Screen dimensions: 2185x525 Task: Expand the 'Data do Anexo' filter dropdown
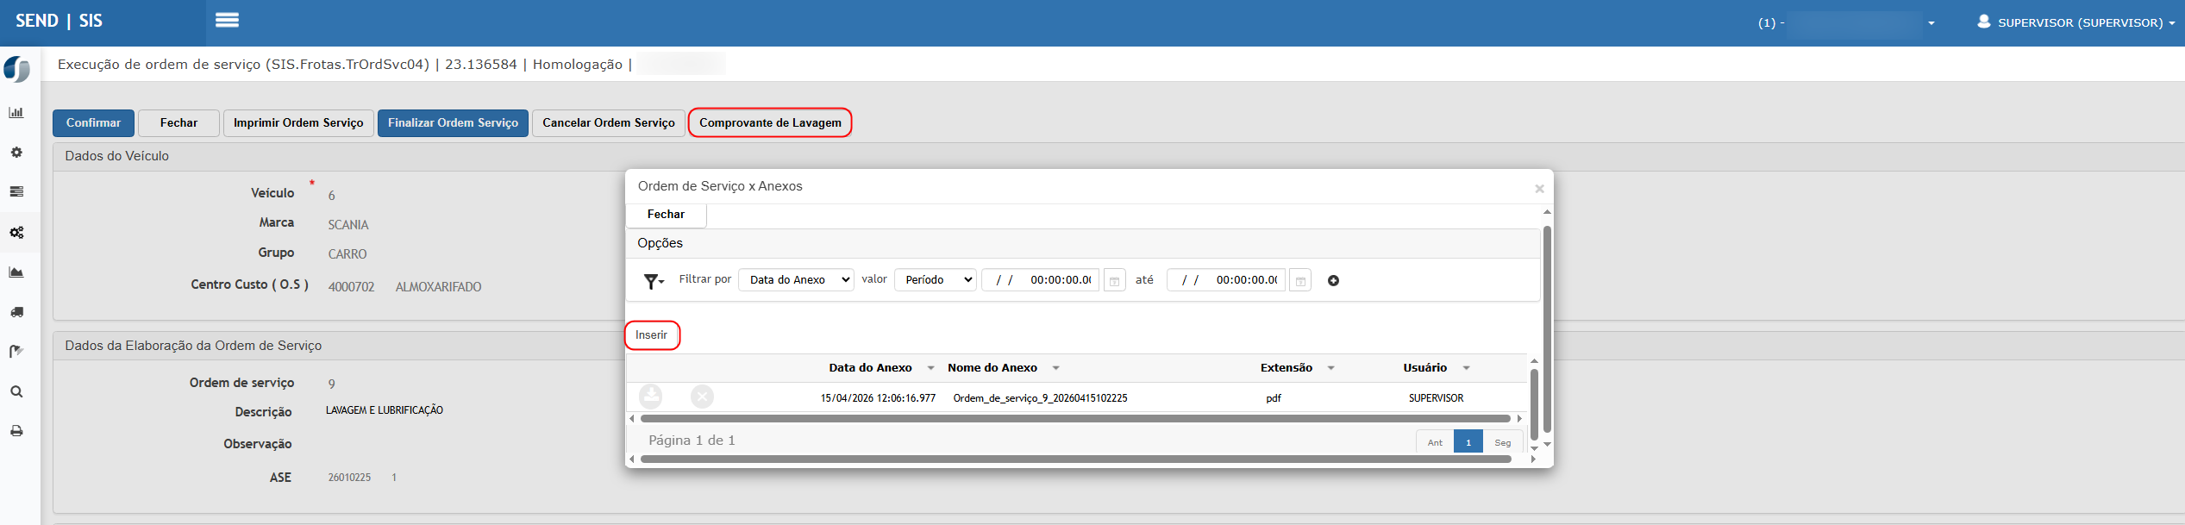[x=796, y=280]
